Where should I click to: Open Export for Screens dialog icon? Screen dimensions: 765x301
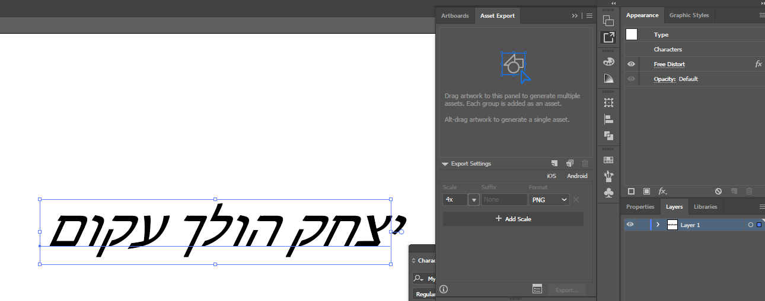tap(537, 289)
